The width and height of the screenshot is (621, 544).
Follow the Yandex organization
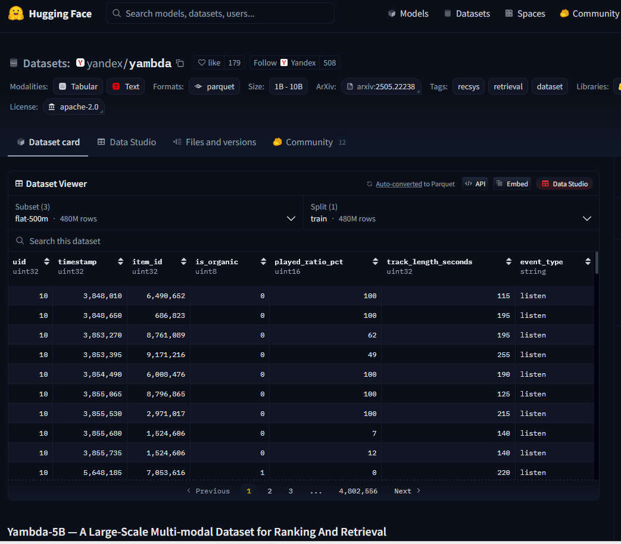point(285,63)
